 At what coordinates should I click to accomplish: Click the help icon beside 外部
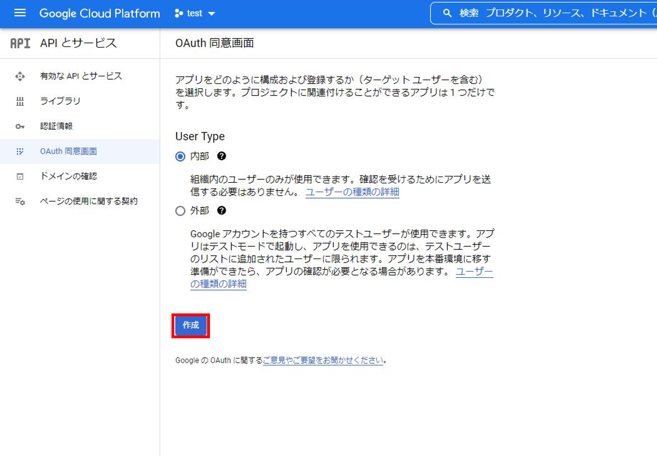click(x=222, y=211)
